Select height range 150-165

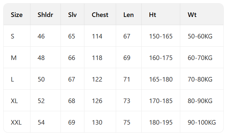(161, 36)
